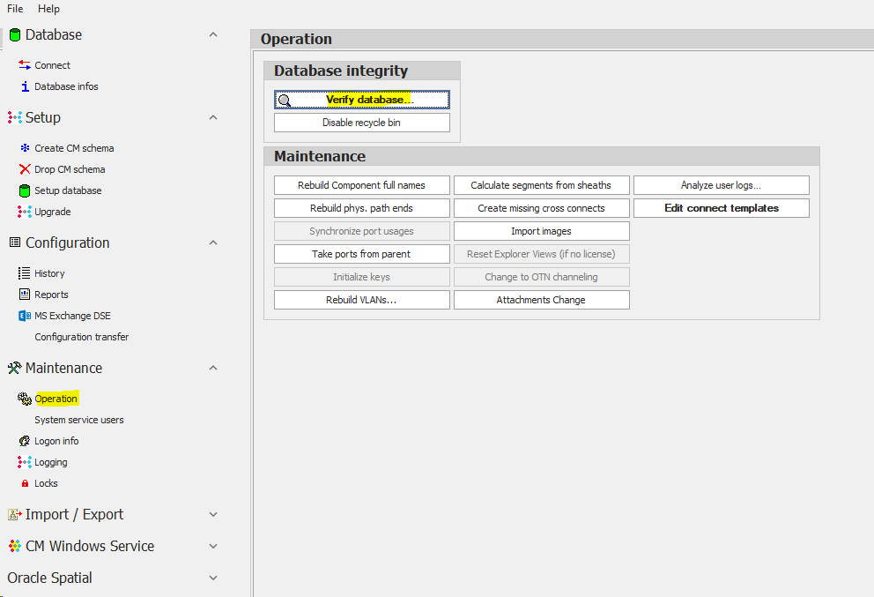Viewport: 874px width, 597px height.
Task: Click the Database infos 'i' icon
Action: [x=25, y=86]
